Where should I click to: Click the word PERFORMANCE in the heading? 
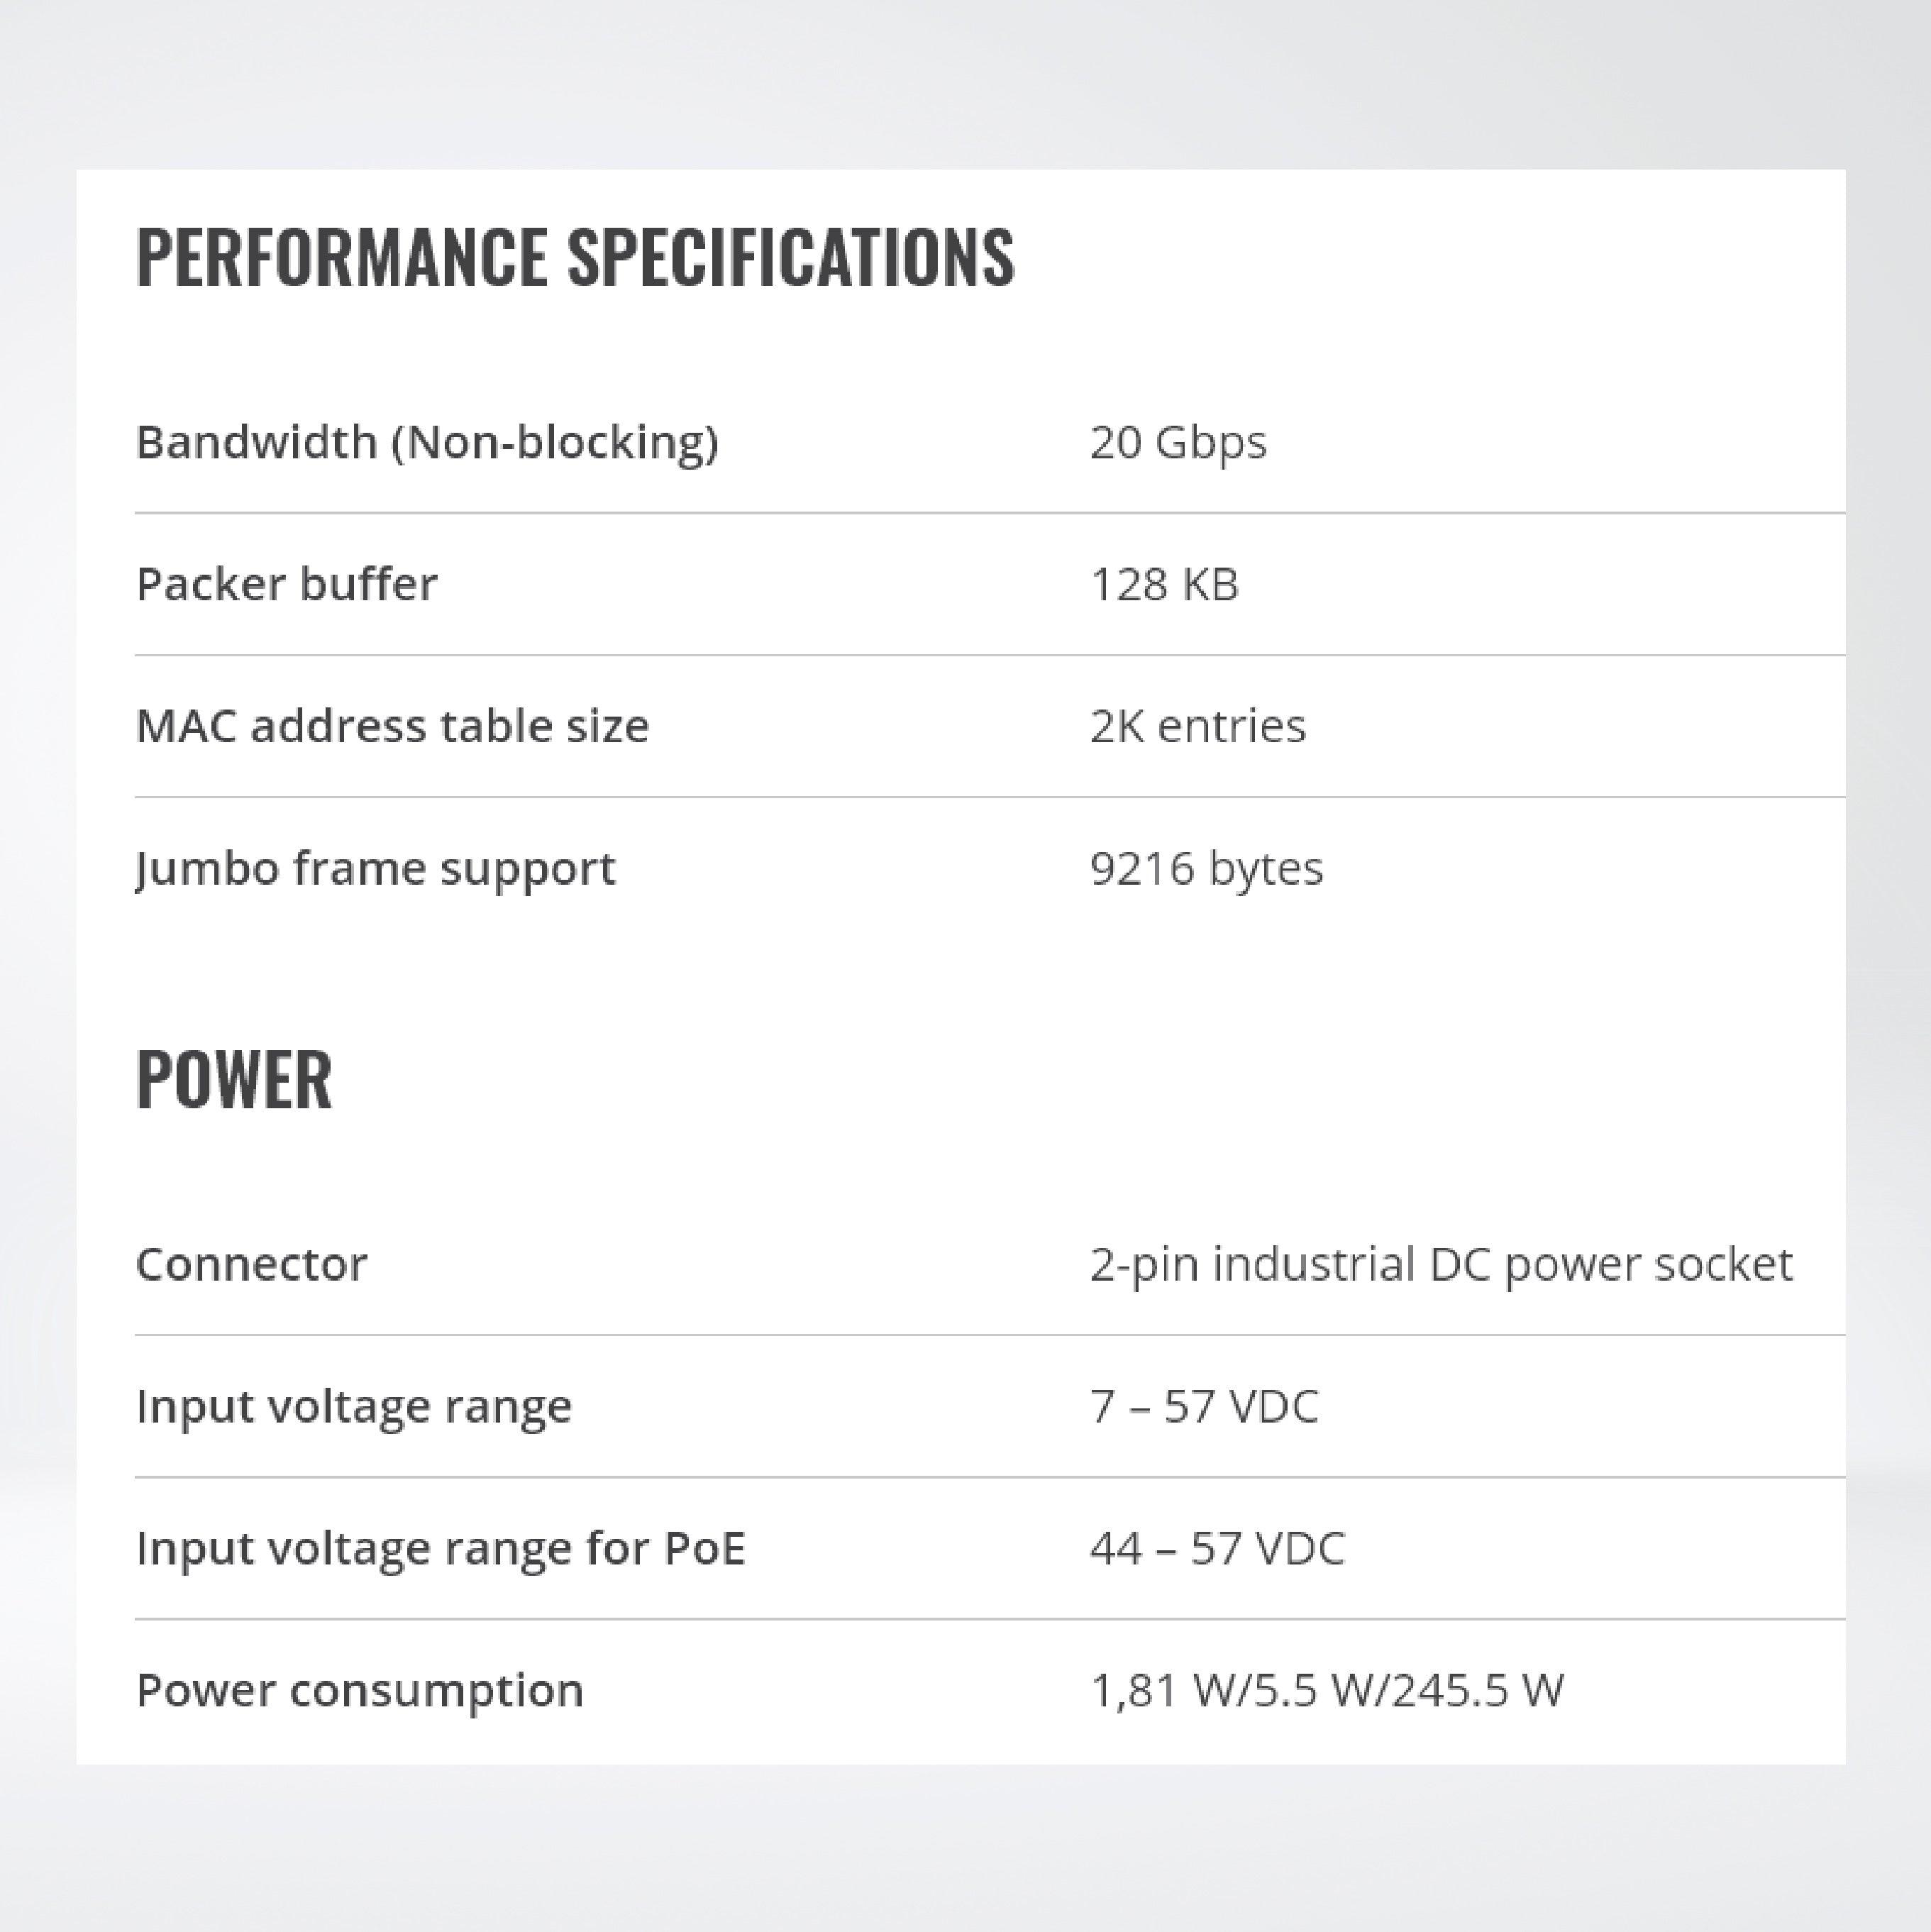click(x=342, y=257)
